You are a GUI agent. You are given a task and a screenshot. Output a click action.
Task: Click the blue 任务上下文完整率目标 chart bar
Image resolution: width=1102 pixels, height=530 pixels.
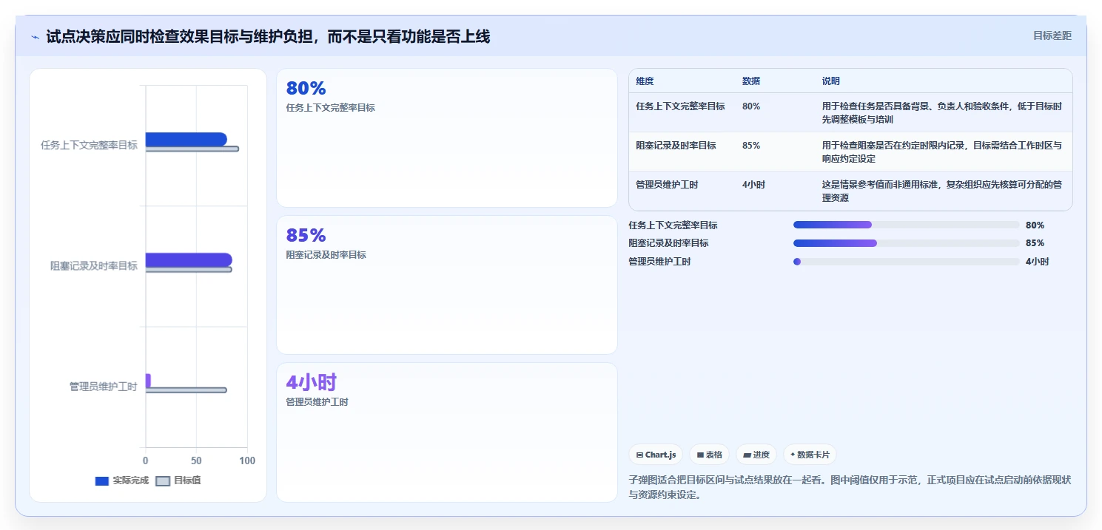click(186, 139)
